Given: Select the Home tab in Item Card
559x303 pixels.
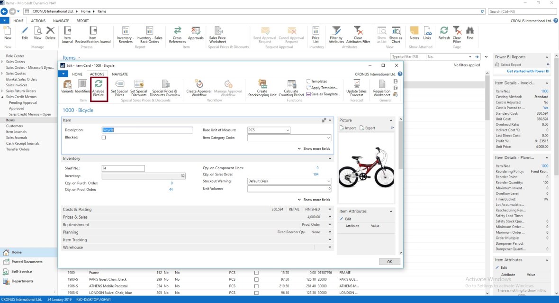Looking at the screenshot, I should (x=77, y=74).
